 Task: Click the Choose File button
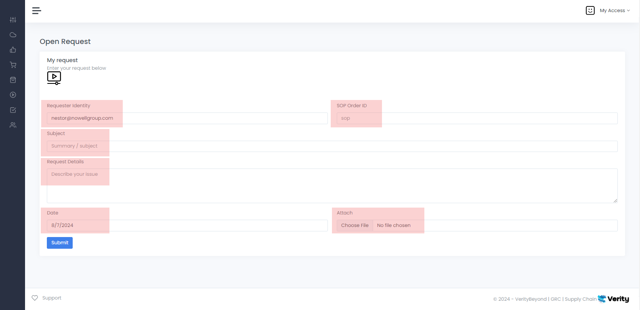355,225
